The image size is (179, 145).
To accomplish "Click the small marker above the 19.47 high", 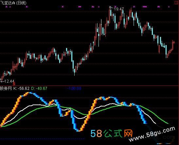I will coord(110,7).
